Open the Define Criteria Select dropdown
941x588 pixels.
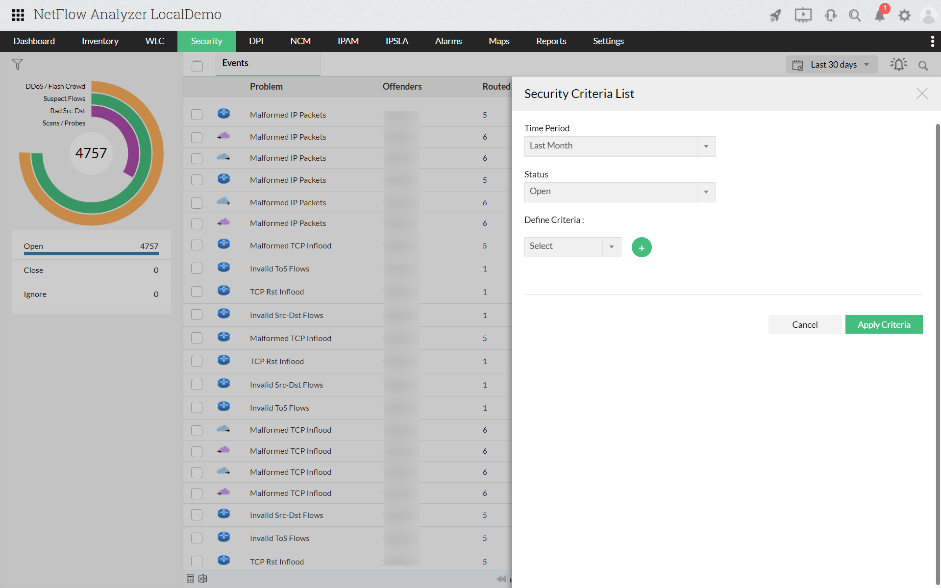(572, 247)
